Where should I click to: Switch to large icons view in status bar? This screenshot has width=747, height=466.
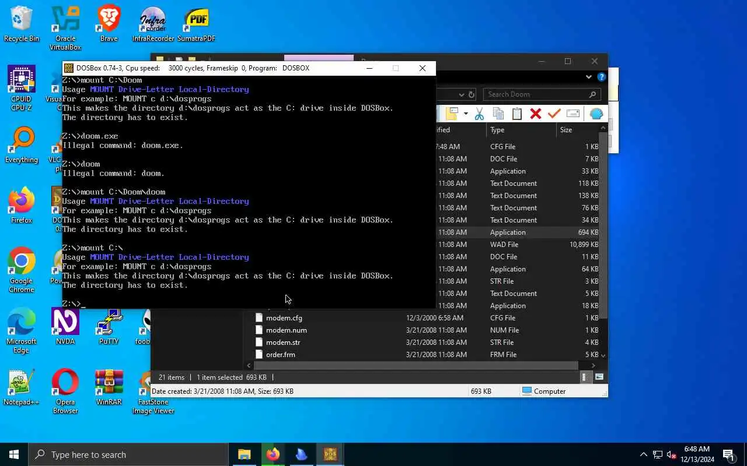pyautogui.click(x=599, y=377)
